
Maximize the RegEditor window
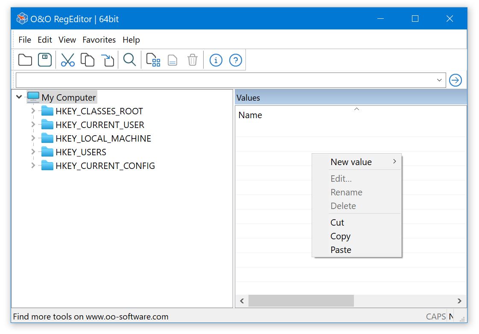[415, 19]
